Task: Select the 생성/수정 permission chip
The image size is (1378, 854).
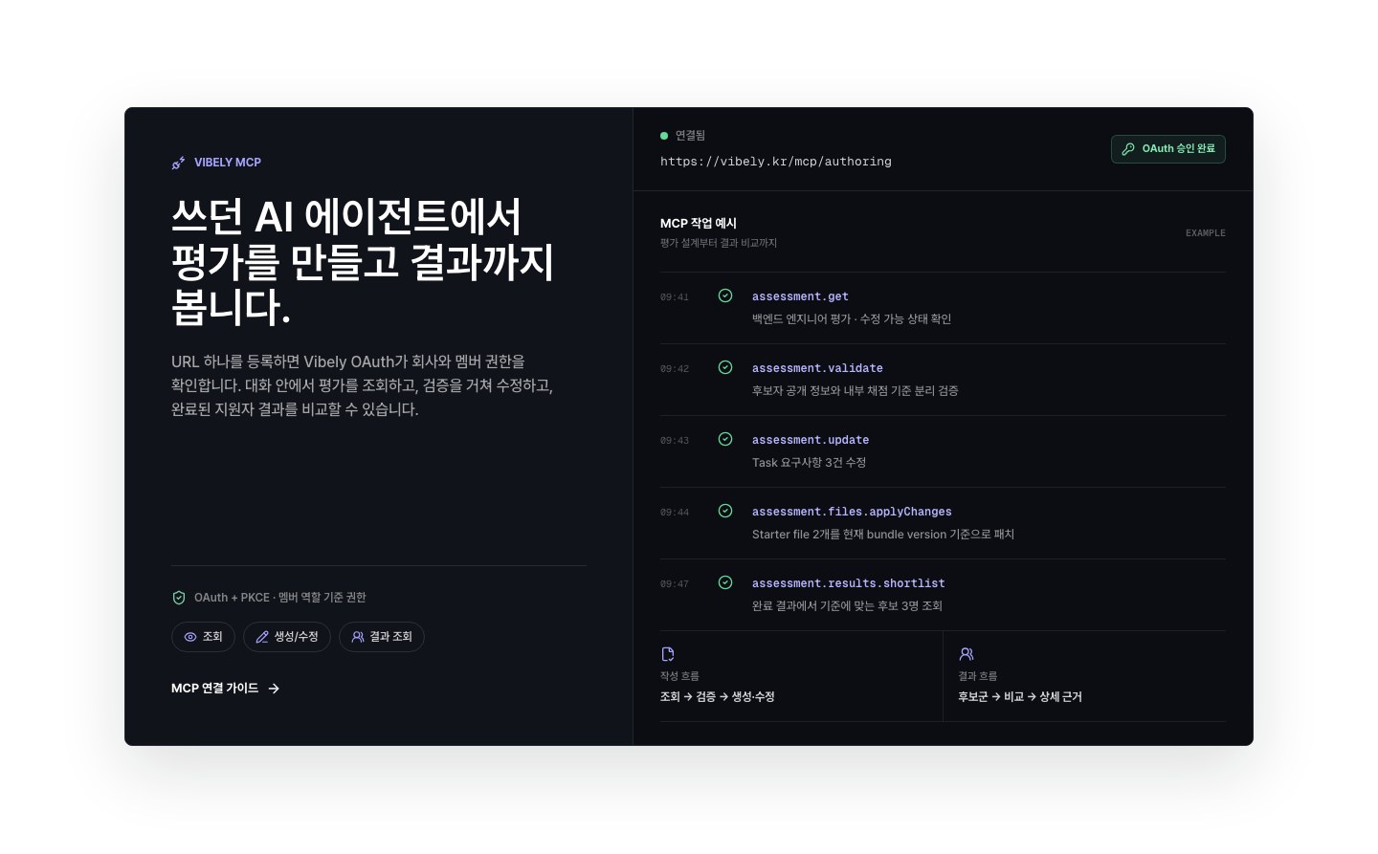Action: [x=287, y=637]
